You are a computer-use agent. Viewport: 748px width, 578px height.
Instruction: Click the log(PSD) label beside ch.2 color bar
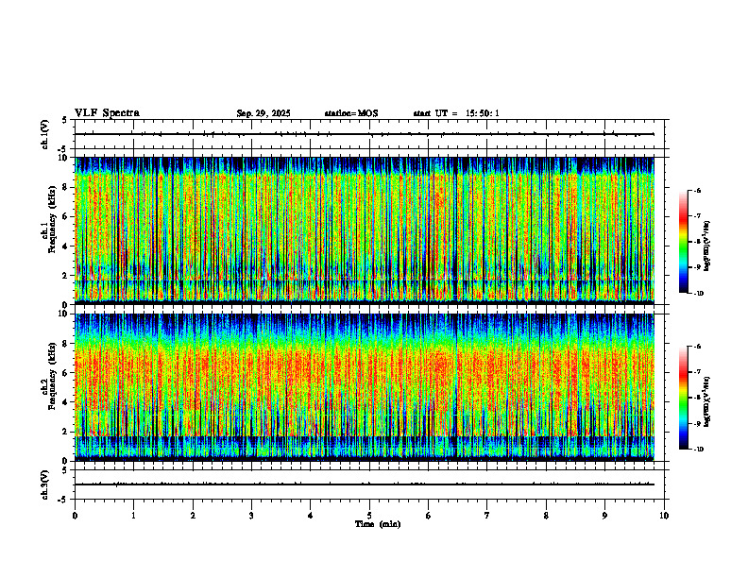pos(707,400)
